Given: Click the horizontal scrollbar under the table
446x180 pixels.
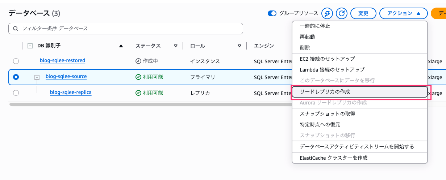Looking at the screenshot, I should pyautogui.click(x=150, y=104).
